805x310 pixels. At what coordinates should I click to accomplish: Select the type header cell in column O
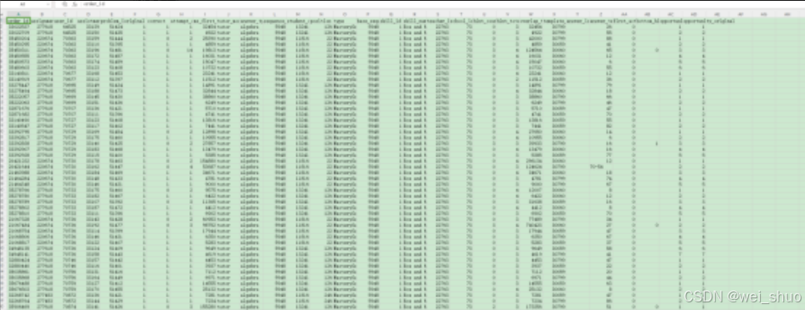[x=344, y=21]
